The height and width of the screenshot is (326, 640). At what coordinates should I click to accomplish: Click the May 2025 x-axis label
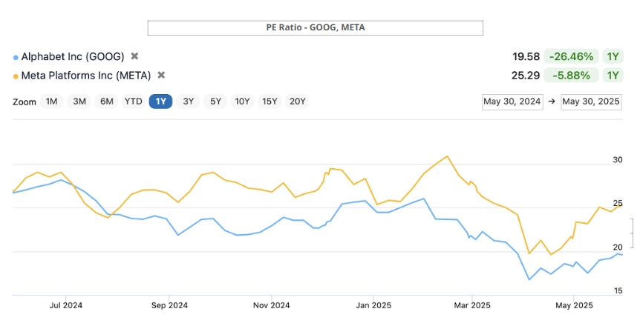(574, 305)
